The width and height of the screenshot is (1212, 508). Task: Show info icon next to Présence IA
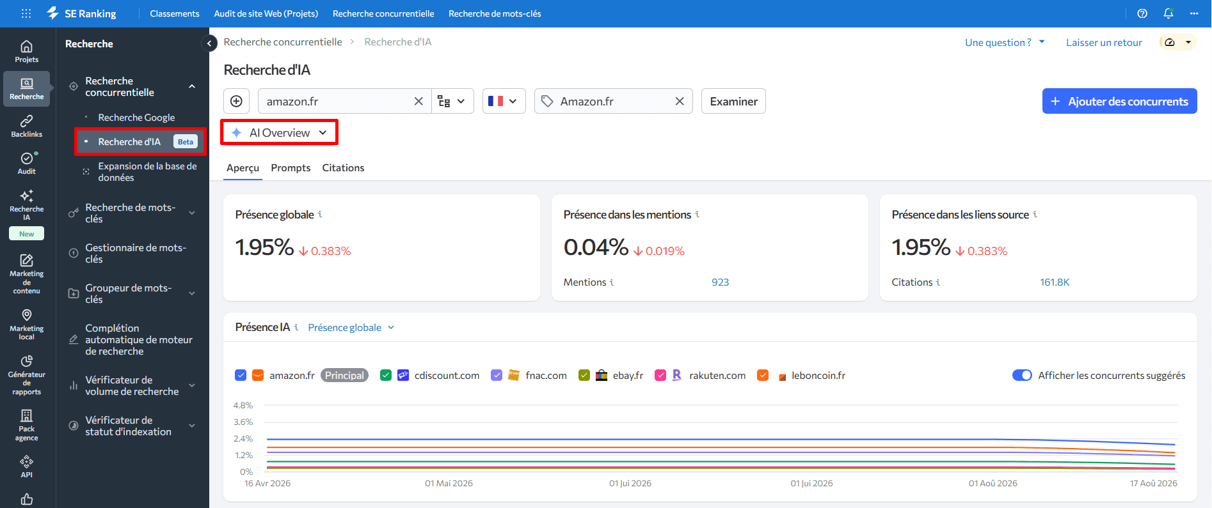click(296, 327)
